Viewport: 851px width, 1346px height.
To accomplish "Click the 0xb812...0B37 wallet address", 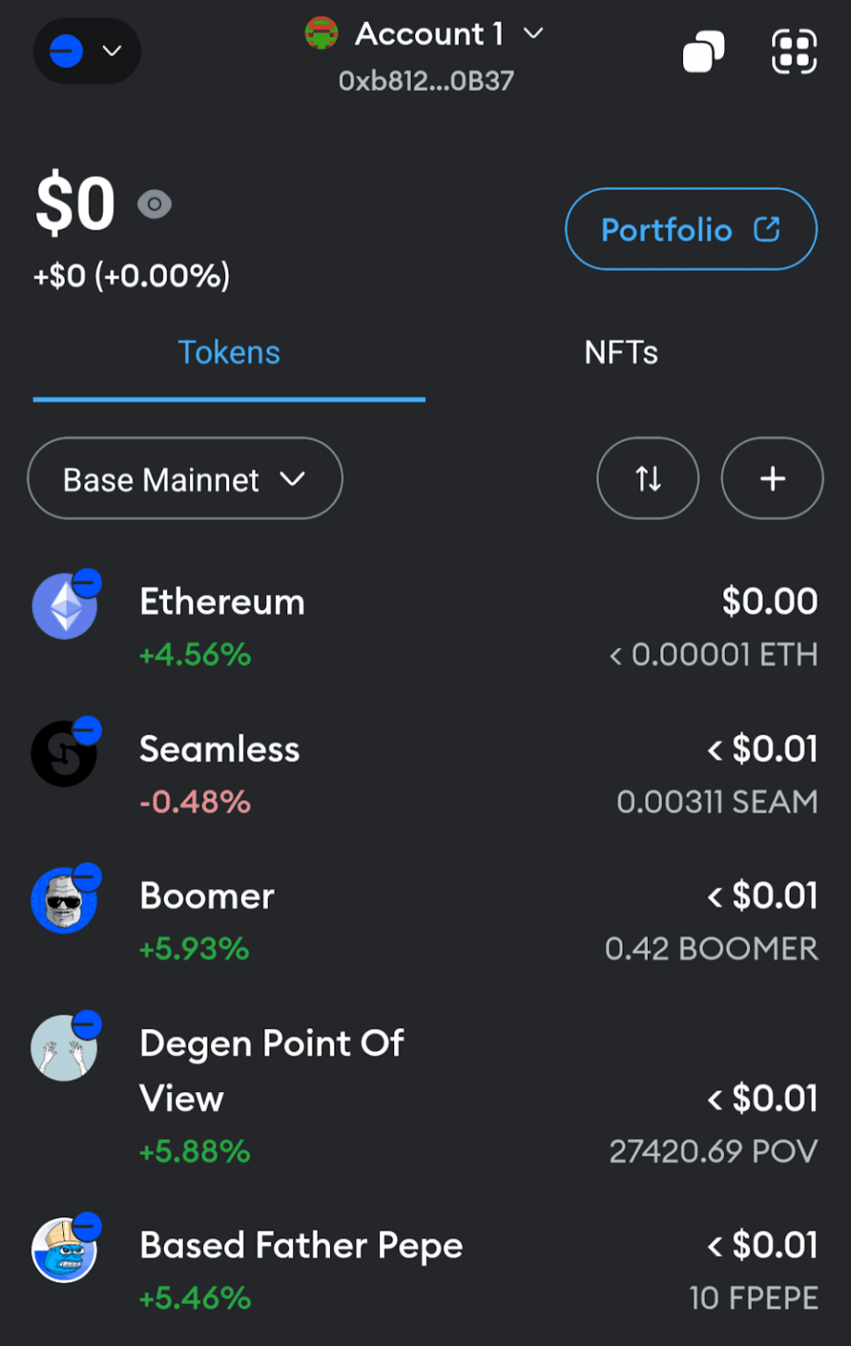I will (x=426, y=81).
